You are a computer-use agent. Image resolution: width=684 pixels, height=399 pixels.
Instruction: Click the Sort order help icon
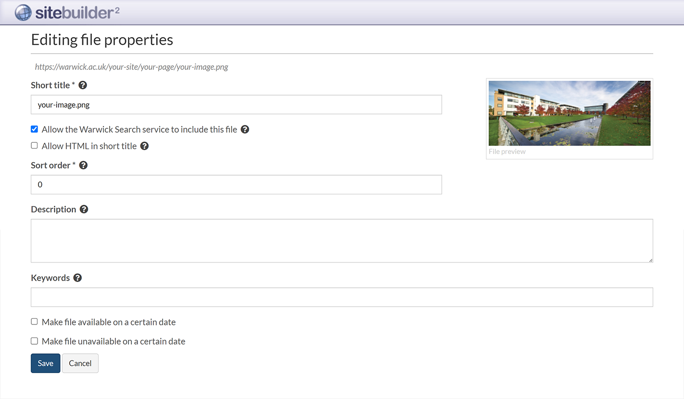(x=83, y=165)
